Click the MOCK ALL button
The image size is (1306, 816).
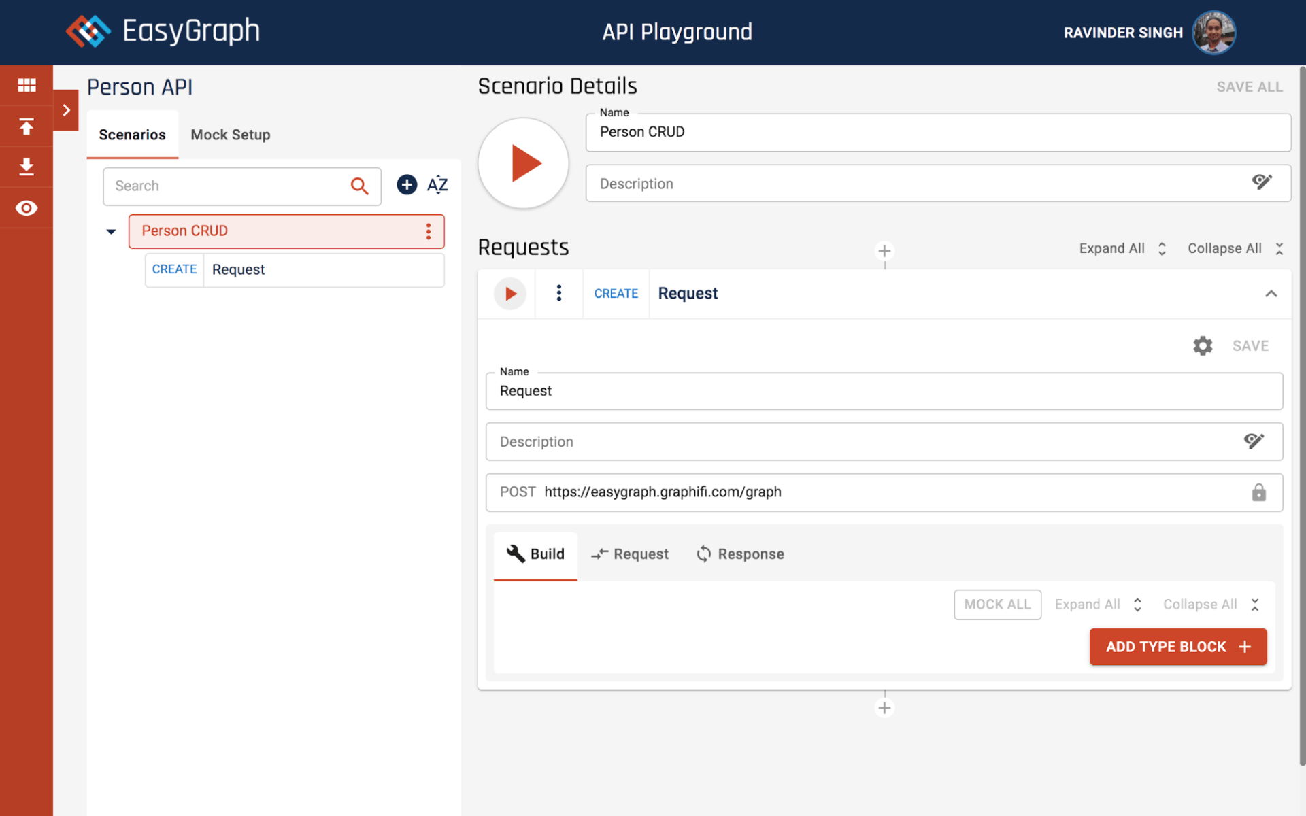[997, 605]
